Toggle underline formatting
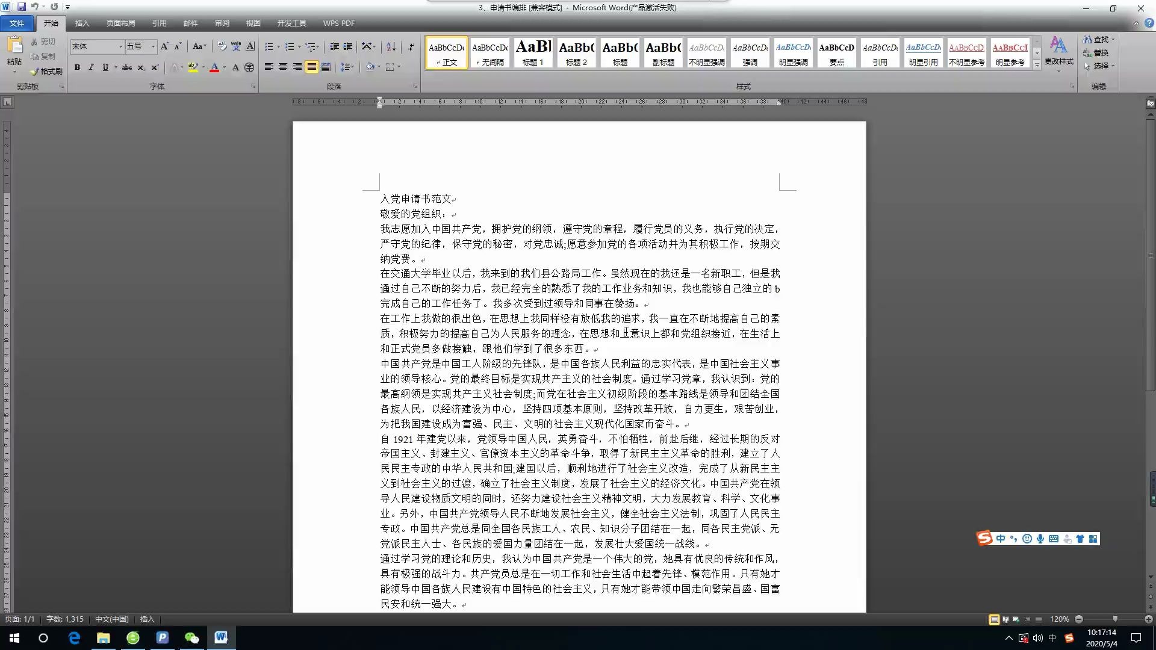The image size is (1156, 650). (105, 67)
